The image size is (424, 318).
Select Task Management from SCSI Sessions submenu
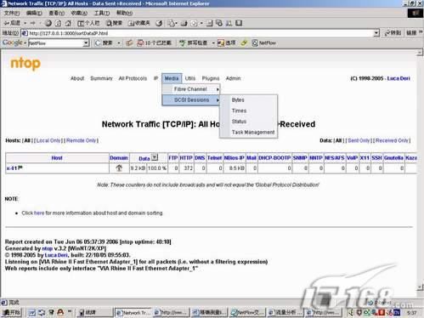[x=253, y=133]
